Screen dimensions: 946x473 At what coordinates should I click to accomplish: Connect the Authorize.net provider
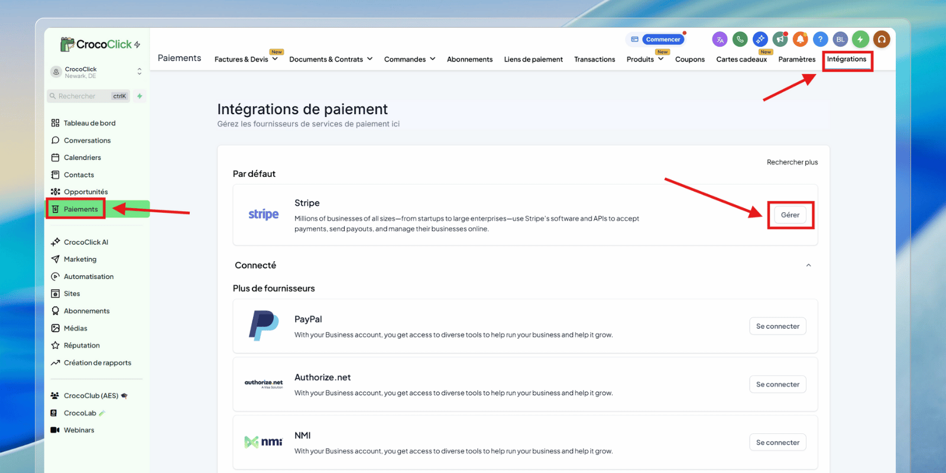coord(777,384)
